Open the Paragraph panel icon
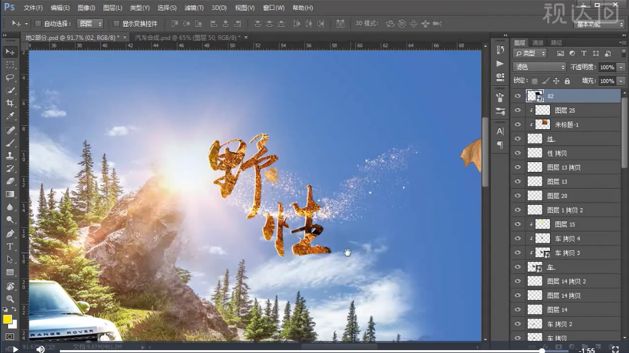The height and width of the screenshot is (353, 629). (x=500, y=145)
